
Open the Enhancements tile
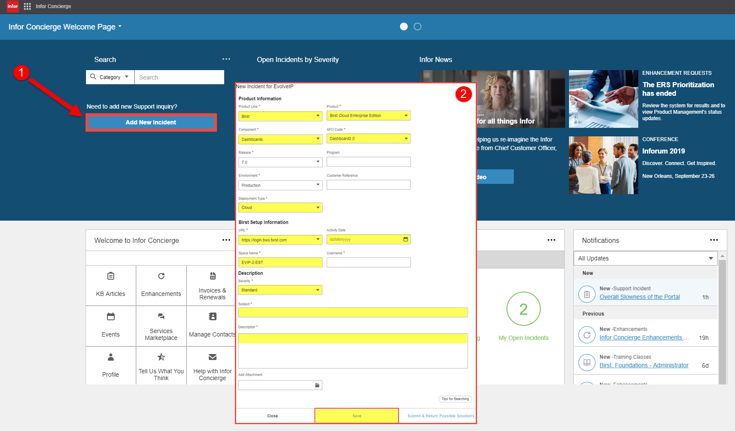[161, 285]
